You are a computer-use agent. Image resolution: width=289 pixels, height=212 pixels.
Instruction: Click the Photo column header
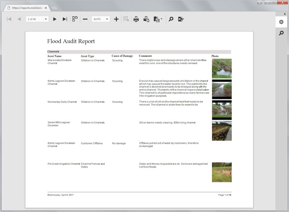coord(215,56)
